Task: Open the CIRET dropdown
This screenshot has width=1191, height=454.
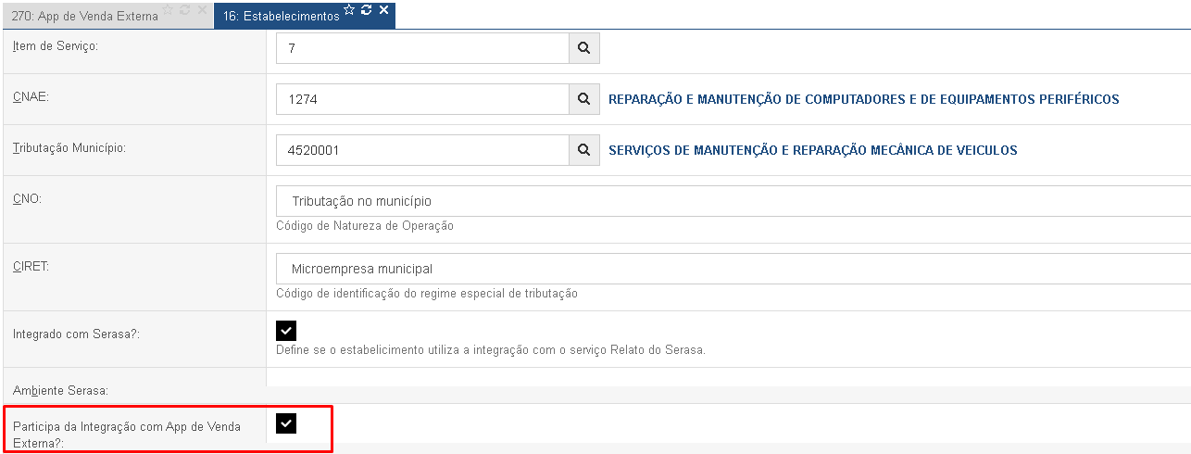Action: 733,269
